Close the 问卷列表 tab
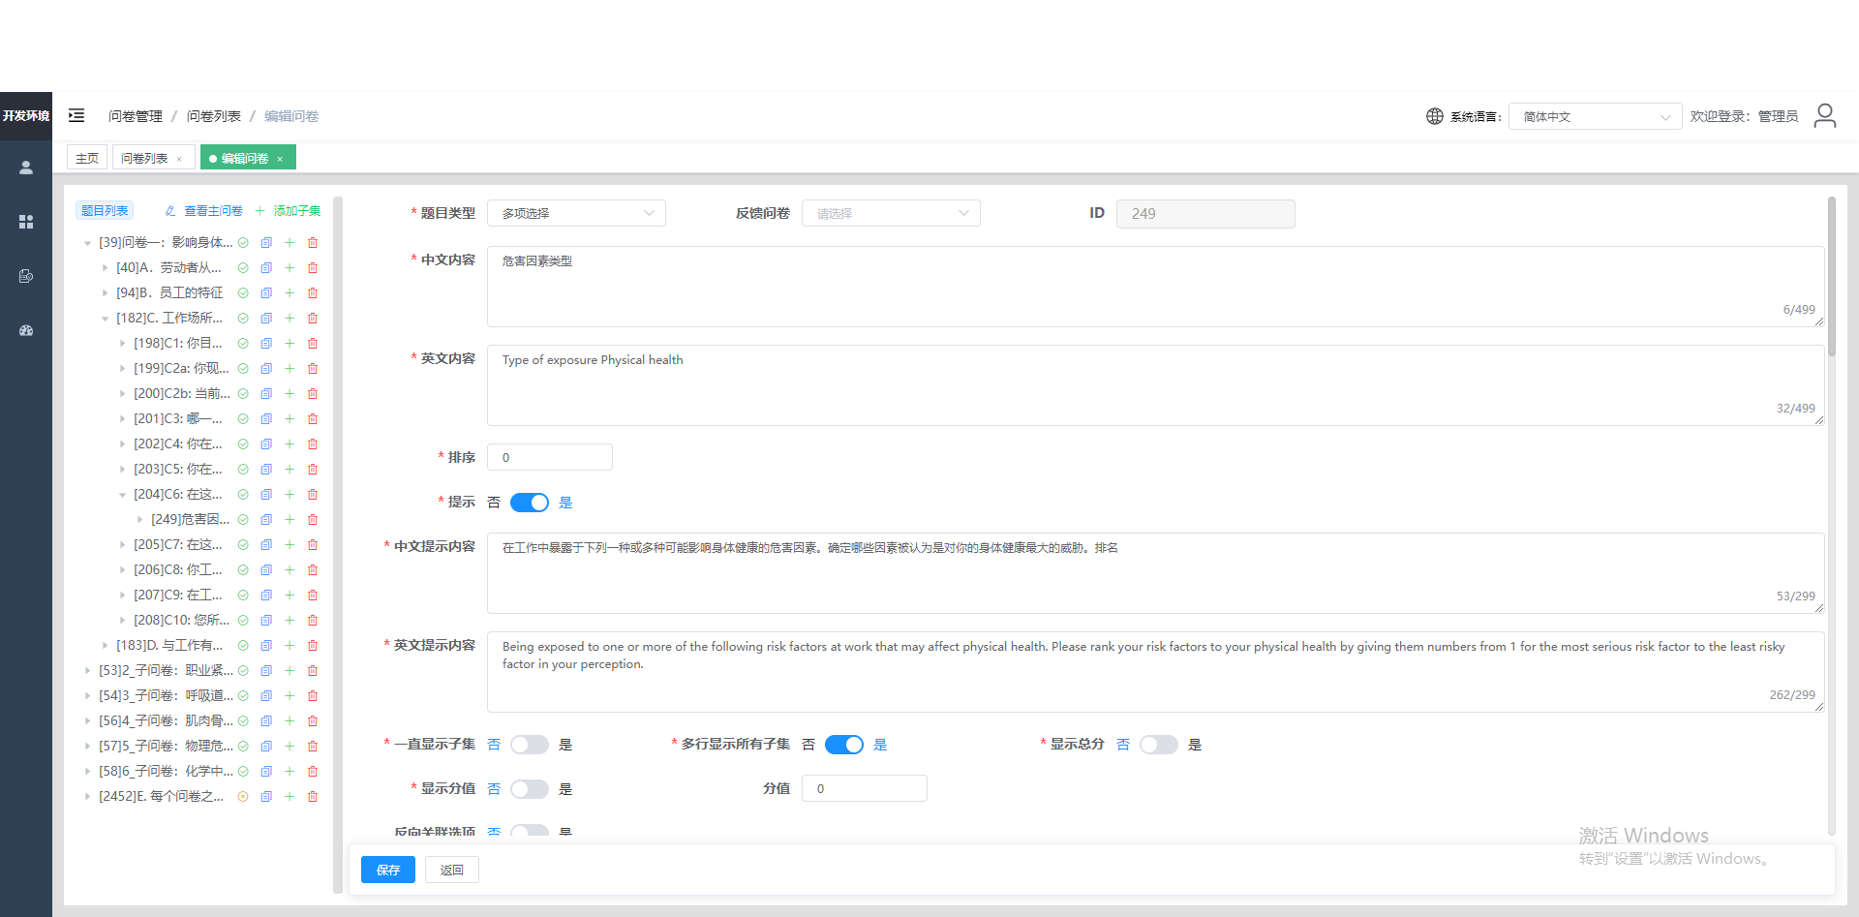The image size is (1859, 917). point(179,159)
